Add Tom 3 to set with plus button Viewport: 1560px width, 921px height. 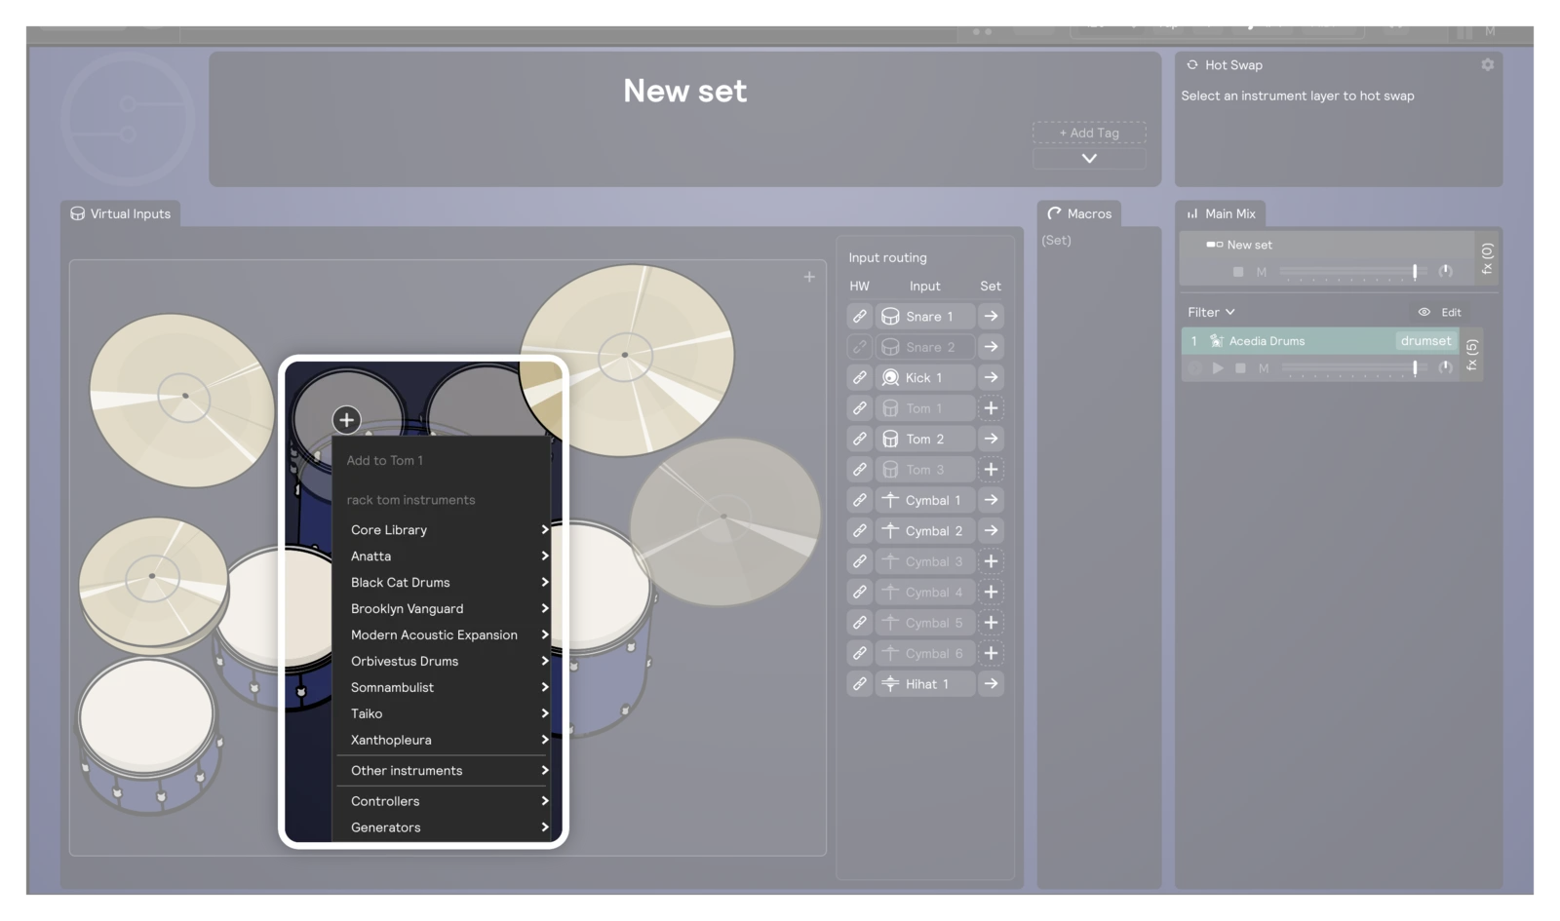(991, 470)
